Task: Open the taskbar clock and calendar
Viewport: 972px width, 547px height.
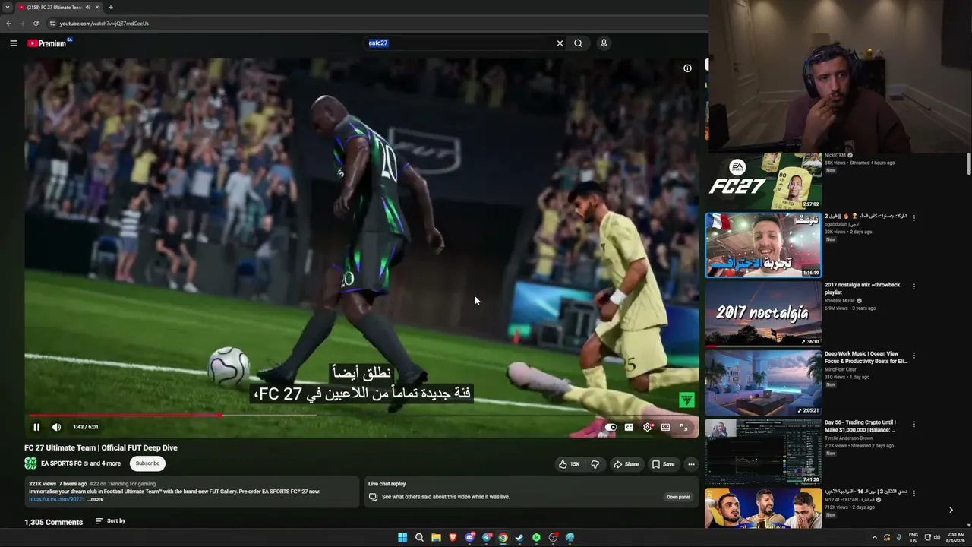Action: pyautogui.click(x=955, y=538)
